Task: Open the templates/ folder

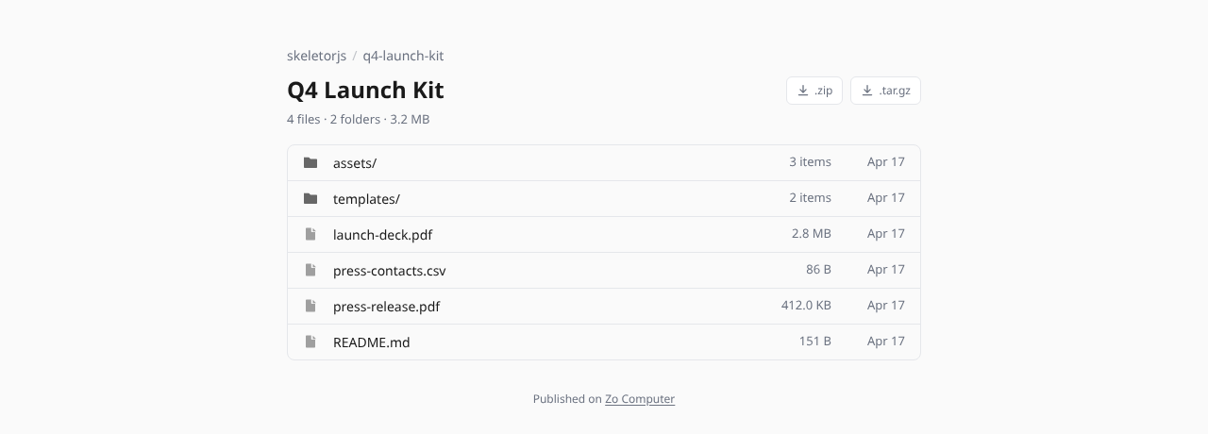Action: (x=604, y=198)
